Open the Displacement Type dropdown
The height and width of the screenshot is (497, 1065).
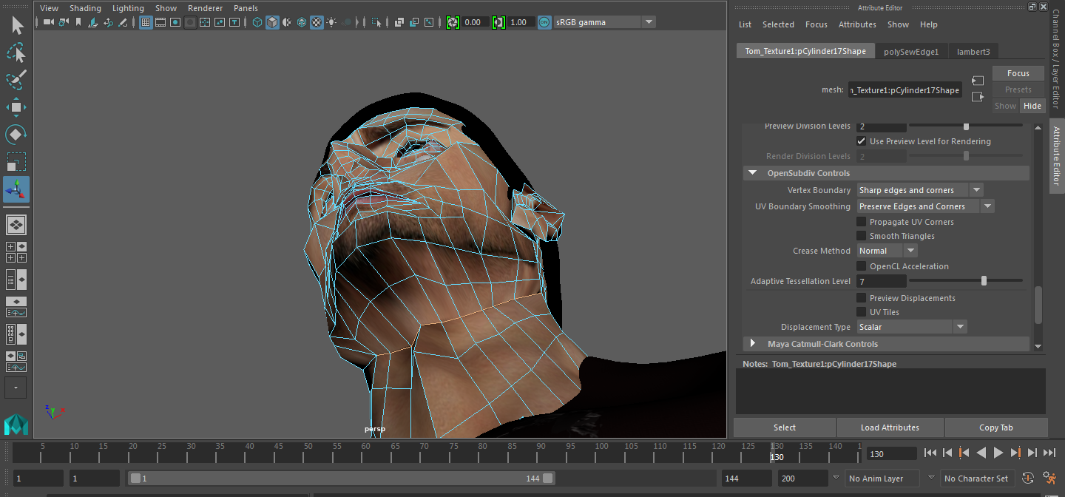(x=959, y=326)
